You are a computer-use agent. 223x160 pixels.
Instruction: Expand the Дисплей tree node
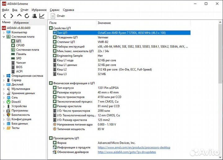point(4,85)
